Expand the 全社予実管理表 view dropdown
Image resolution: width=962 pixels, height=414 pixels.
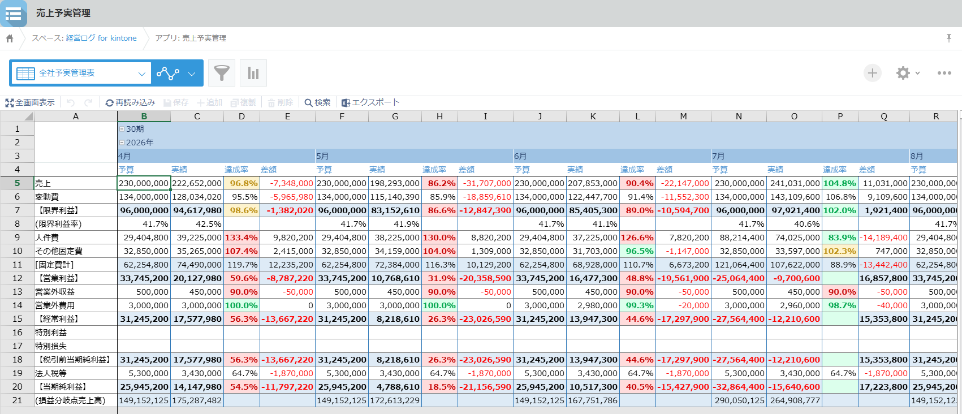tap(142, 74)
